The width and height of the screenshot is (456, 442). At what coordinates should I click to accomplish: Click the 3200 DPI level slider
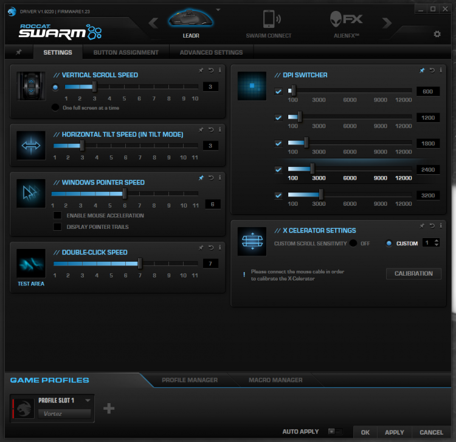coord(350,194)
